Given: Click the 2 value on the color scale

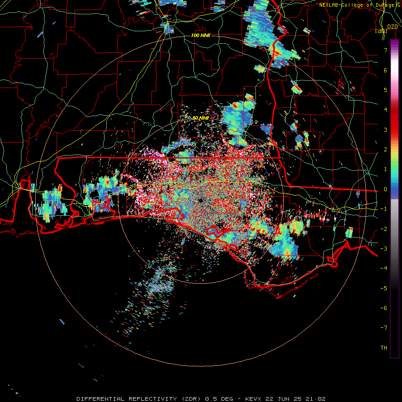Looking at the screenshot, I should point(385,150).
